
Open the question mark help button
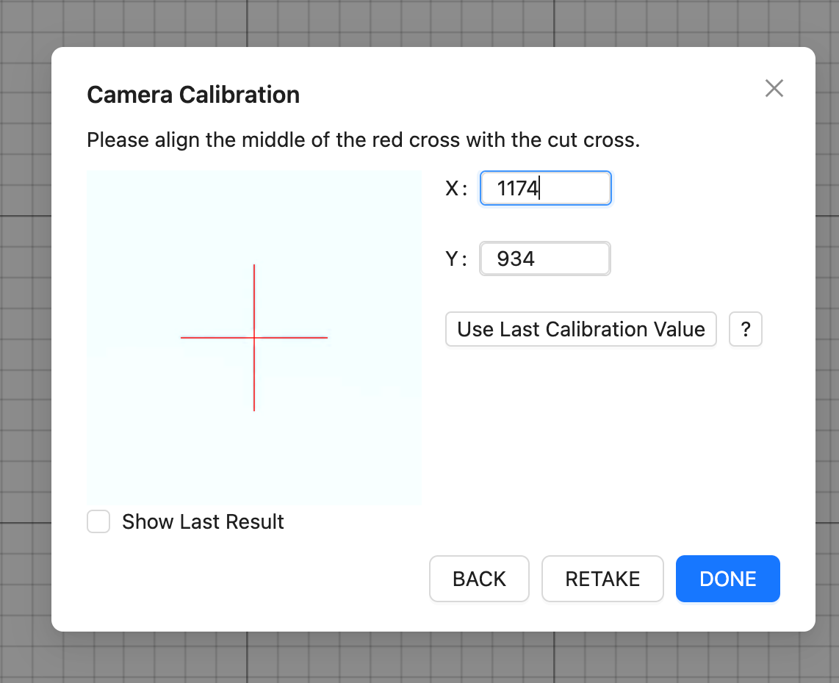(x=746, y=329)
